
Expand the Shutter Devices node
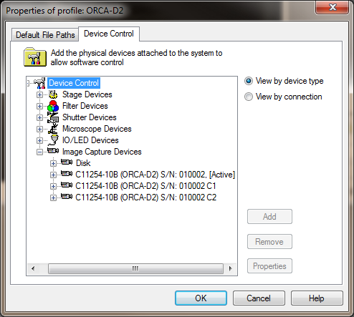tap(39, 117)
